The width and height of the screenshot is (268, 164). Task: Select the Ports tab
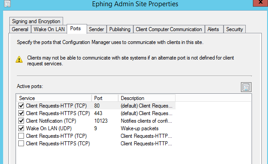pos(77,29)
